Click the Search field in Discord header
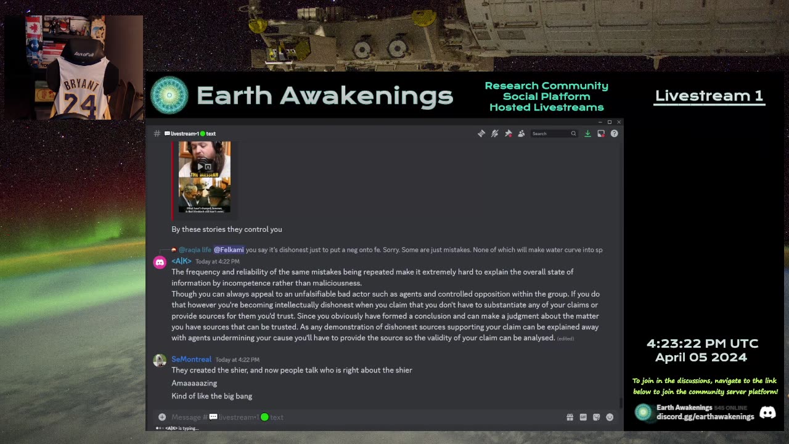The height and width of the screenshot is (444, 789). coord(554,133)
